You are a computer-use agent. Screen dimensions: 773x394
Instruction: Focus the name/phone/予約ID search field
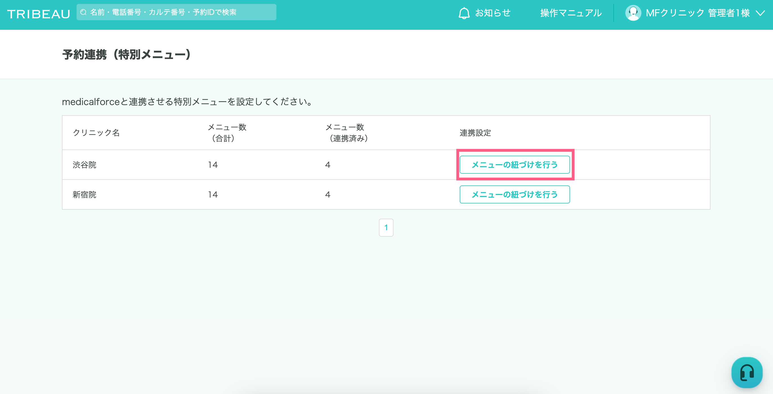(180, 12)
